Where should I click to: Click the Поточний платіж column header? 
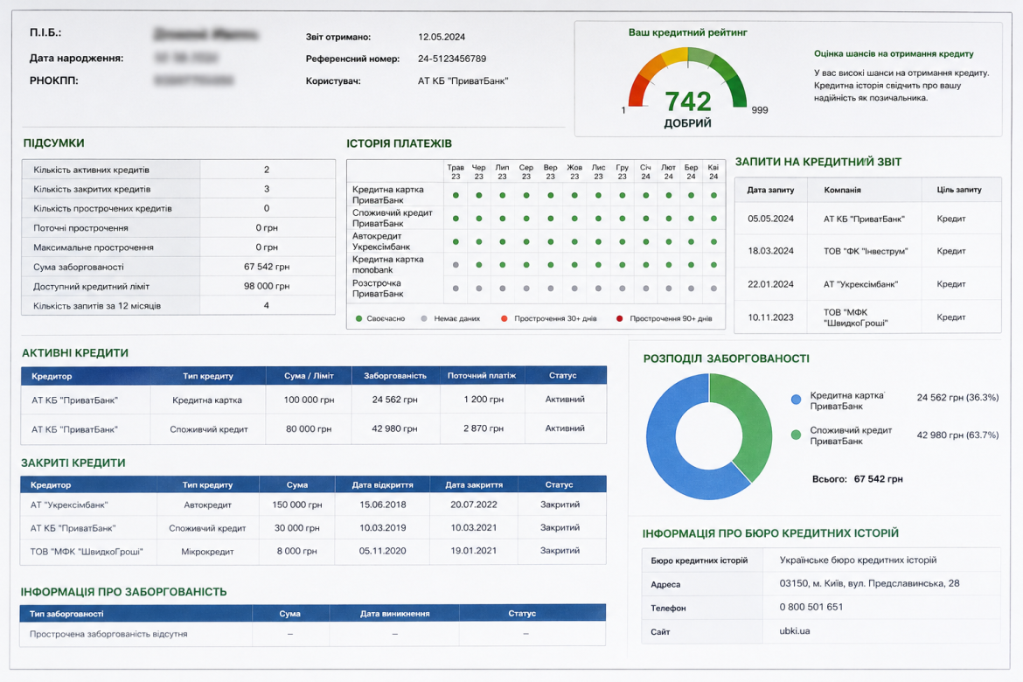(482, 375)
